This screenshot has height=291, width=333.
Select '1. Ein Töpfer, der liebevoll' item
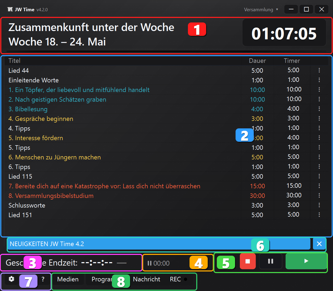[79, 90]
